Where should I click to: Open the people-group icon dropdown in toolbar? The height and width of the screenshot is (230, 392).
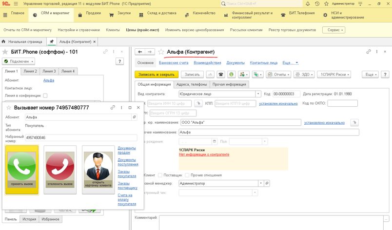243,75
